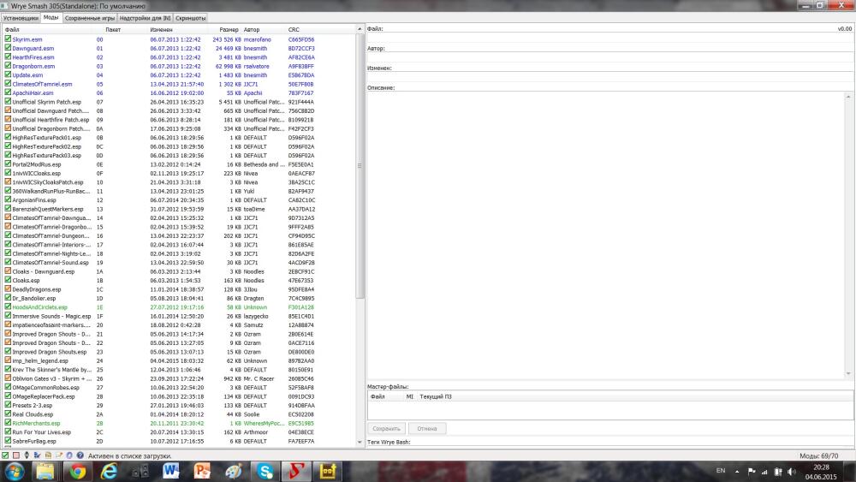Image resolution: width=856 pixels, height=482 pixels.
Task: Open the Установщики tab
Action: click(x=21, y=18)
